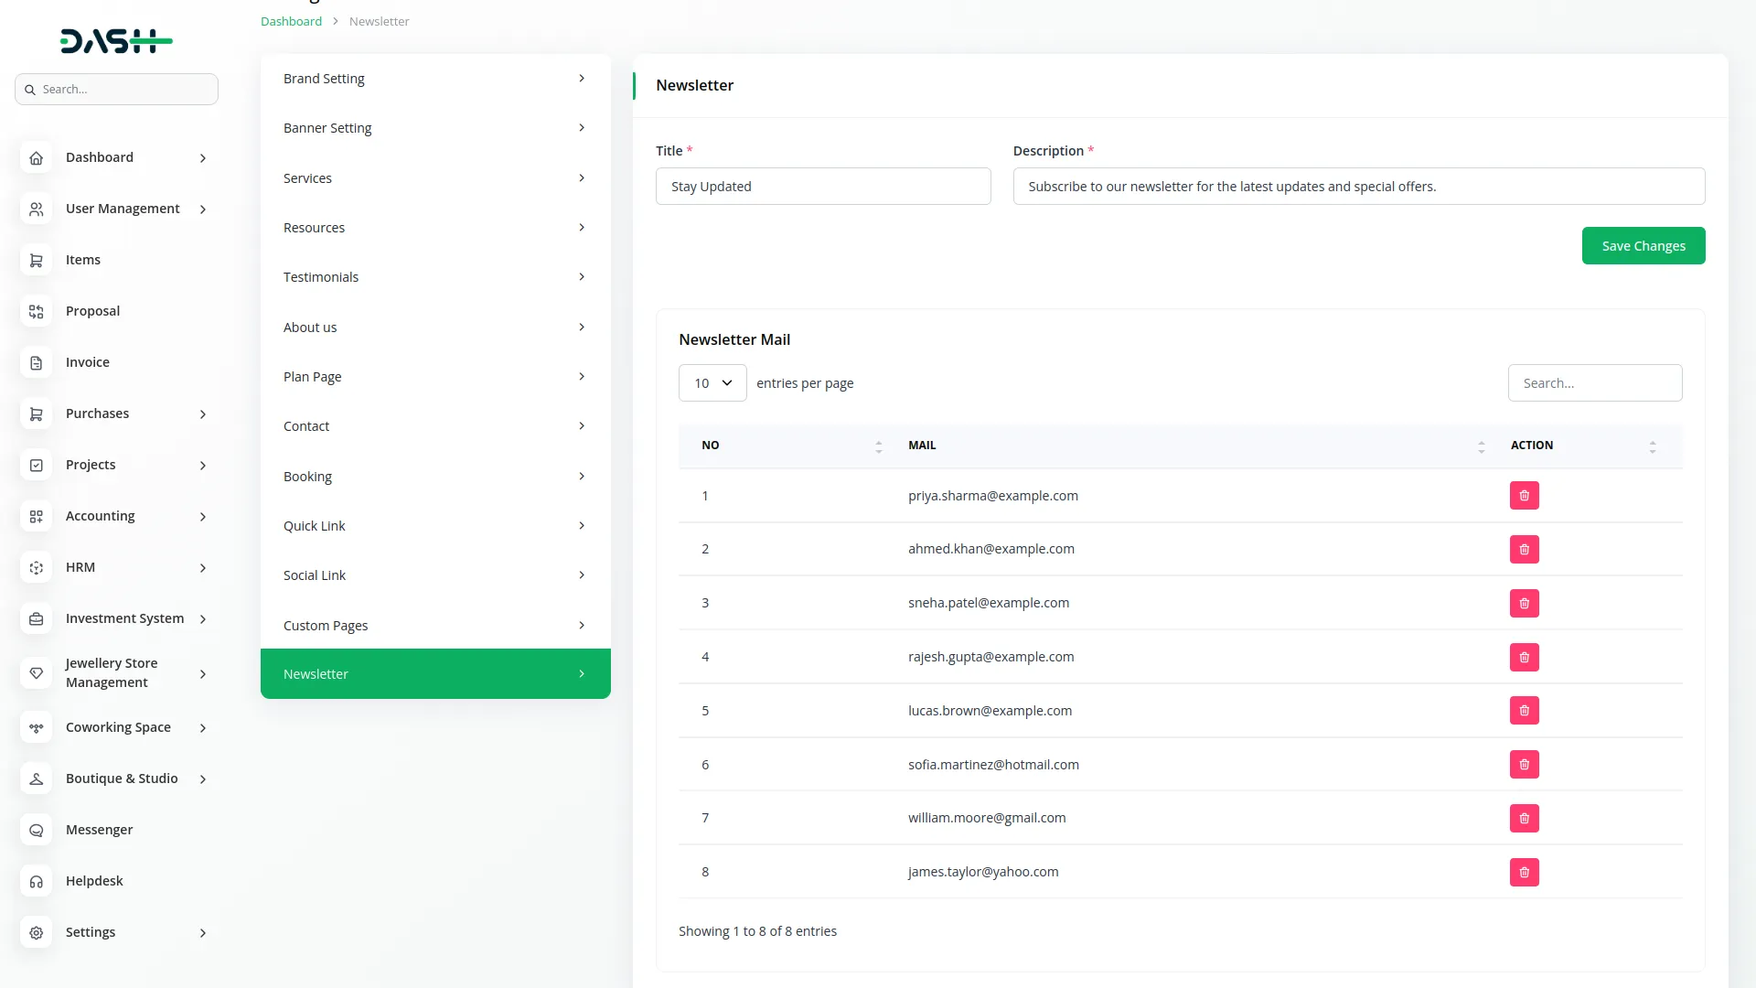Screen dimensions: 1756x988
Task: Click Save Changes button
Action: click(x=1643, y=246)
